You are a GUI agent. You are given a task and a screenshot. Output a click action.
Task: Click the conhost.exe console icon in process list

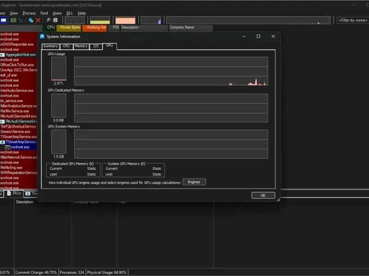click(7, 147)
